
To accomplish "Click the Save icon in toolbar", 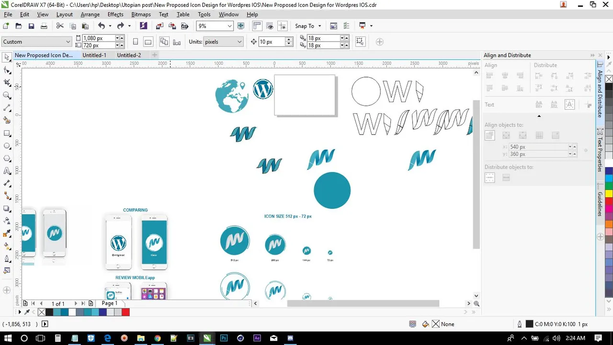I will (x=31, y=26).
